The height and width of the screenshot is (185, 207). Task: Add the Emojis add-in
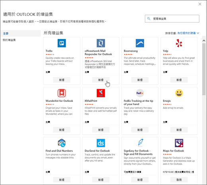(179, 130)
